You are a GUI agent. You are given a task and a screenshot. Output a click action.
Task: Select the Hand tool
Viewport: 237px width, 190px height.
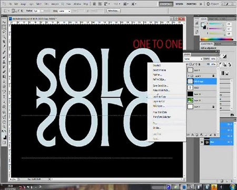point(4,122)
